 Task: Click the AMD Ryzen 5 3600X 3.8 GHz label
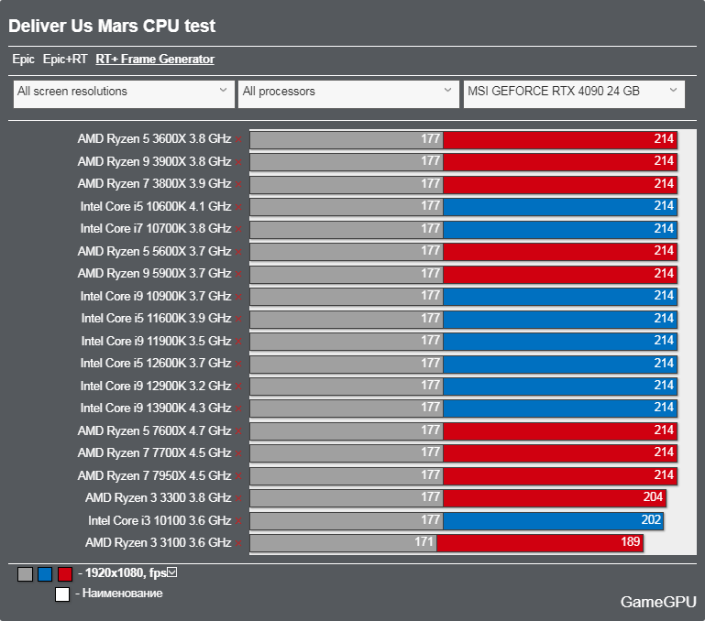click(x=154, y=139)
